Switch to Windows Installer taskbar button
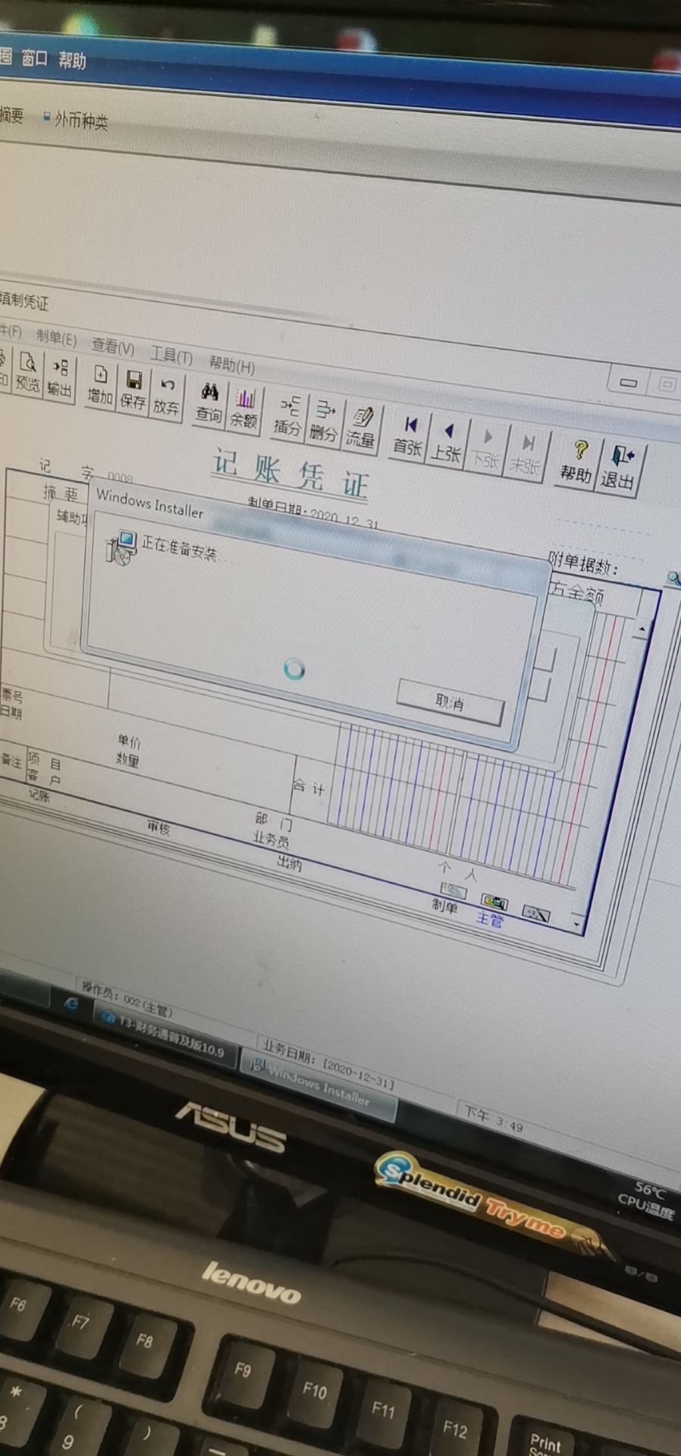 (318, 1087)
